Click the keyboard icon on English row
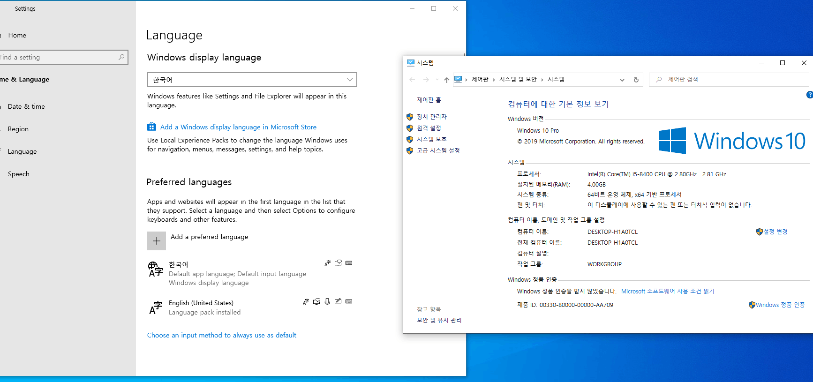This screenshot has width=813, height=382. (x=349, y=301)
